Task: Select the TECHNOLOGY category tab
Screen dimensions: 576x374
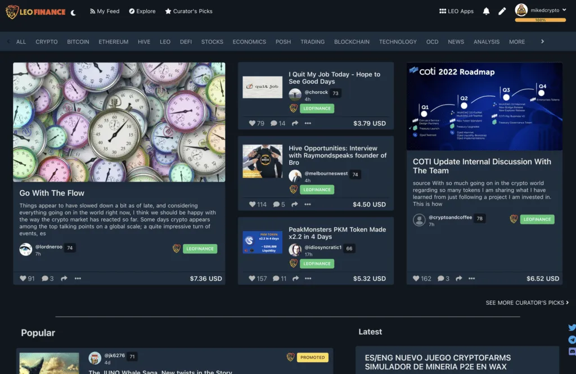Action: 398,42
